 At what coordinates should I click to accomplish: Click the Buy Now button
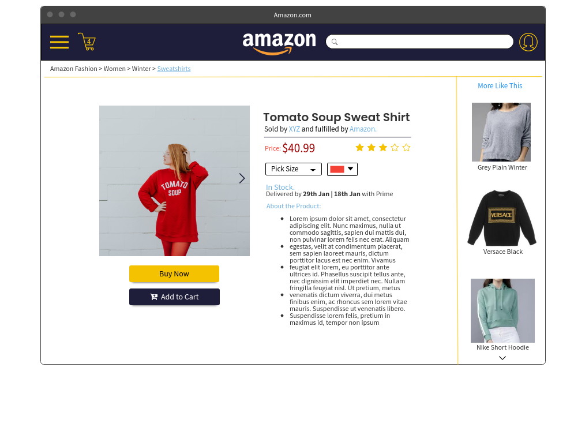tap(174, 274)
